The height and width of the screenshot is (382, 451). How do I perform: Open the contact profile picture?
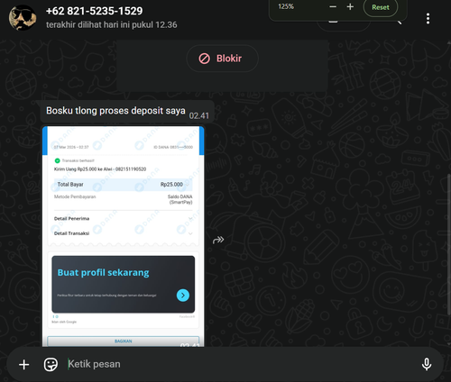(x=23, y=18)
